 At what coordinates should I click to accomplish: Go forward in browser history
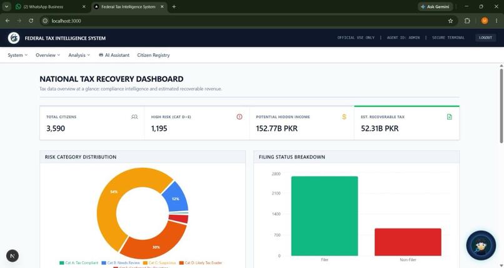19,21
